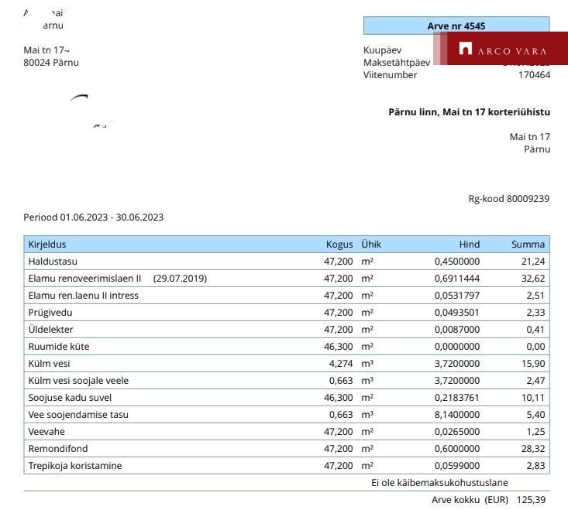Select the 'Haldustasu' row label
The height and width of the screenshot is (510, 568).
53,261
